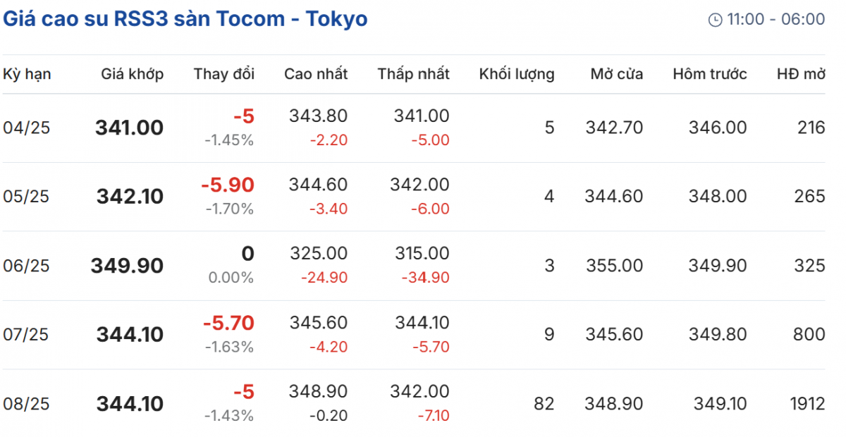
Task: Click the 349.90 matched price for 06/25
Action: [127, 266]
